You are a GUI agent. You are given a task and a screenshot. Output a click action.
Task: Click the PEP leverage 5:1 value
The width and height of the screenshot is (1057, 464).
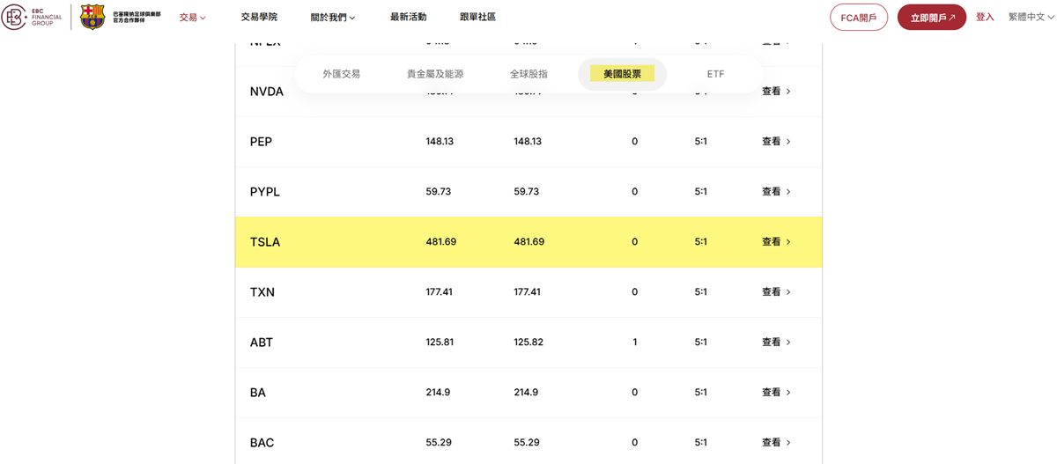[701, 142]
